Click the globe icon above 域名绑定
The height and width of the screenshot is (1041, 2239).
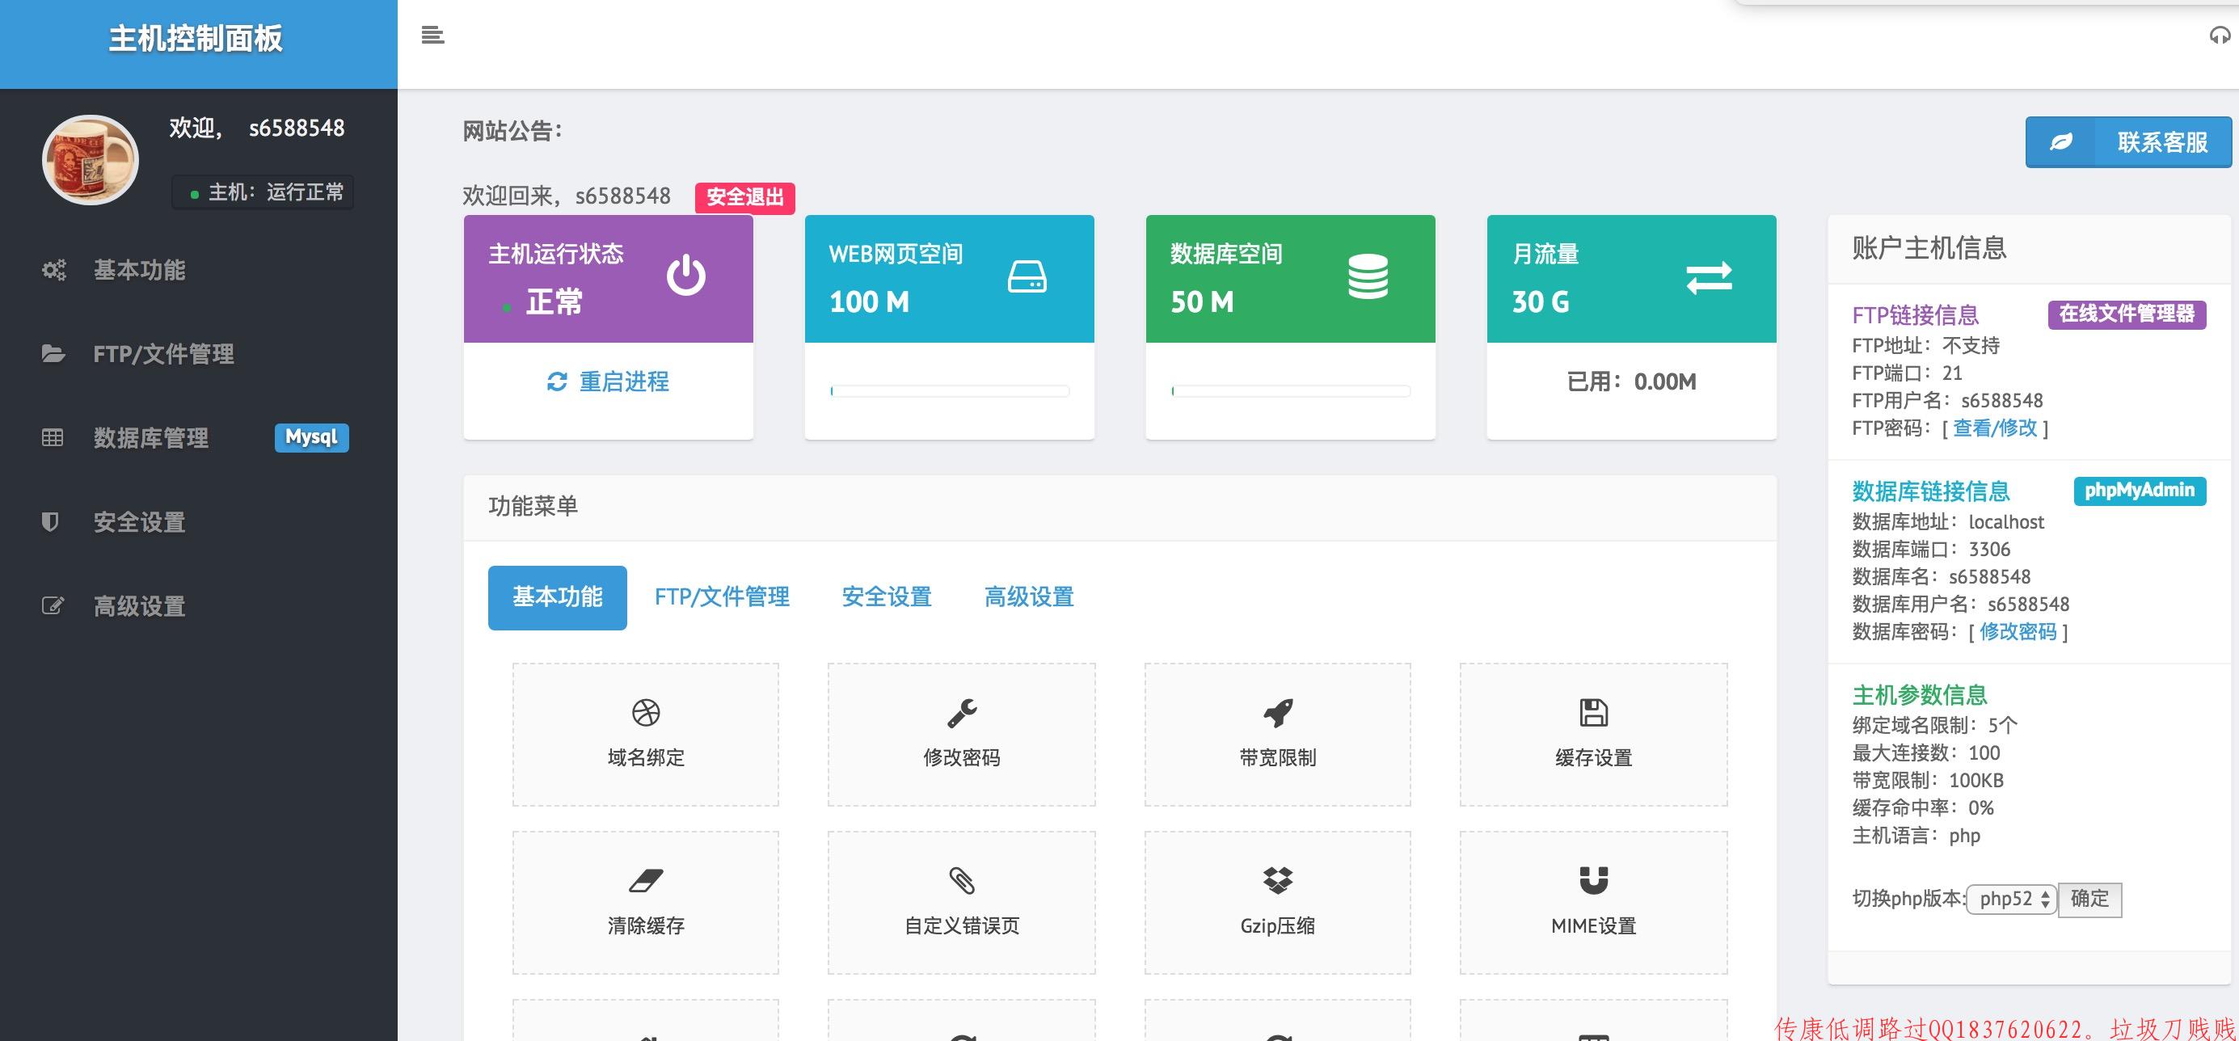[x=646, y=713]
